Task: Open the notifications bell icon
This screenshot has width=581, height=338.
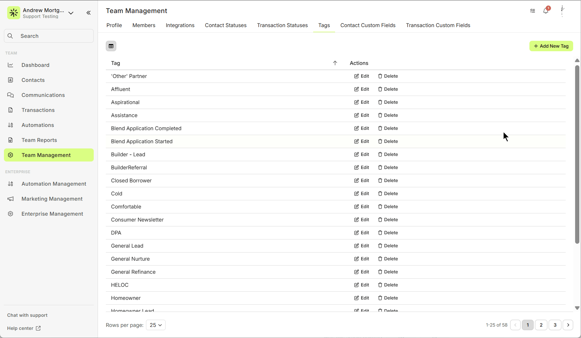Action: click(546, 11)
